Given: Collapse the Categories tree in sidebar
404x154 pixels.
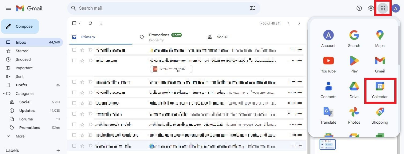Looking at the screenshot, I should (4, 94).
